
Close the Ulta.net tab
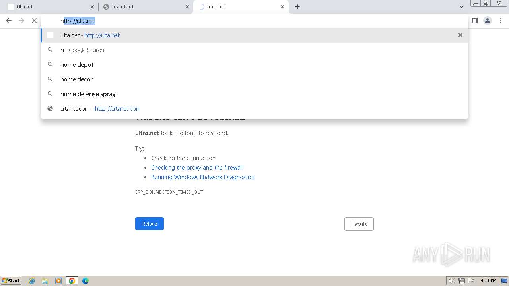pyautogui.click(x=92, y=7)
